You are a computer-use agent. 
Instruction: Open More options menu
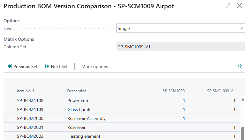pyautogui.click(x=94, y=66)
